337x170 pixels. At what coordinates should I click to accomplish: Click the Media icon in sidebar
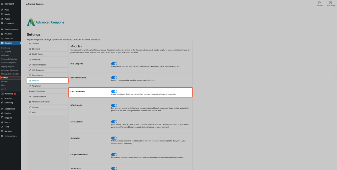2,14
